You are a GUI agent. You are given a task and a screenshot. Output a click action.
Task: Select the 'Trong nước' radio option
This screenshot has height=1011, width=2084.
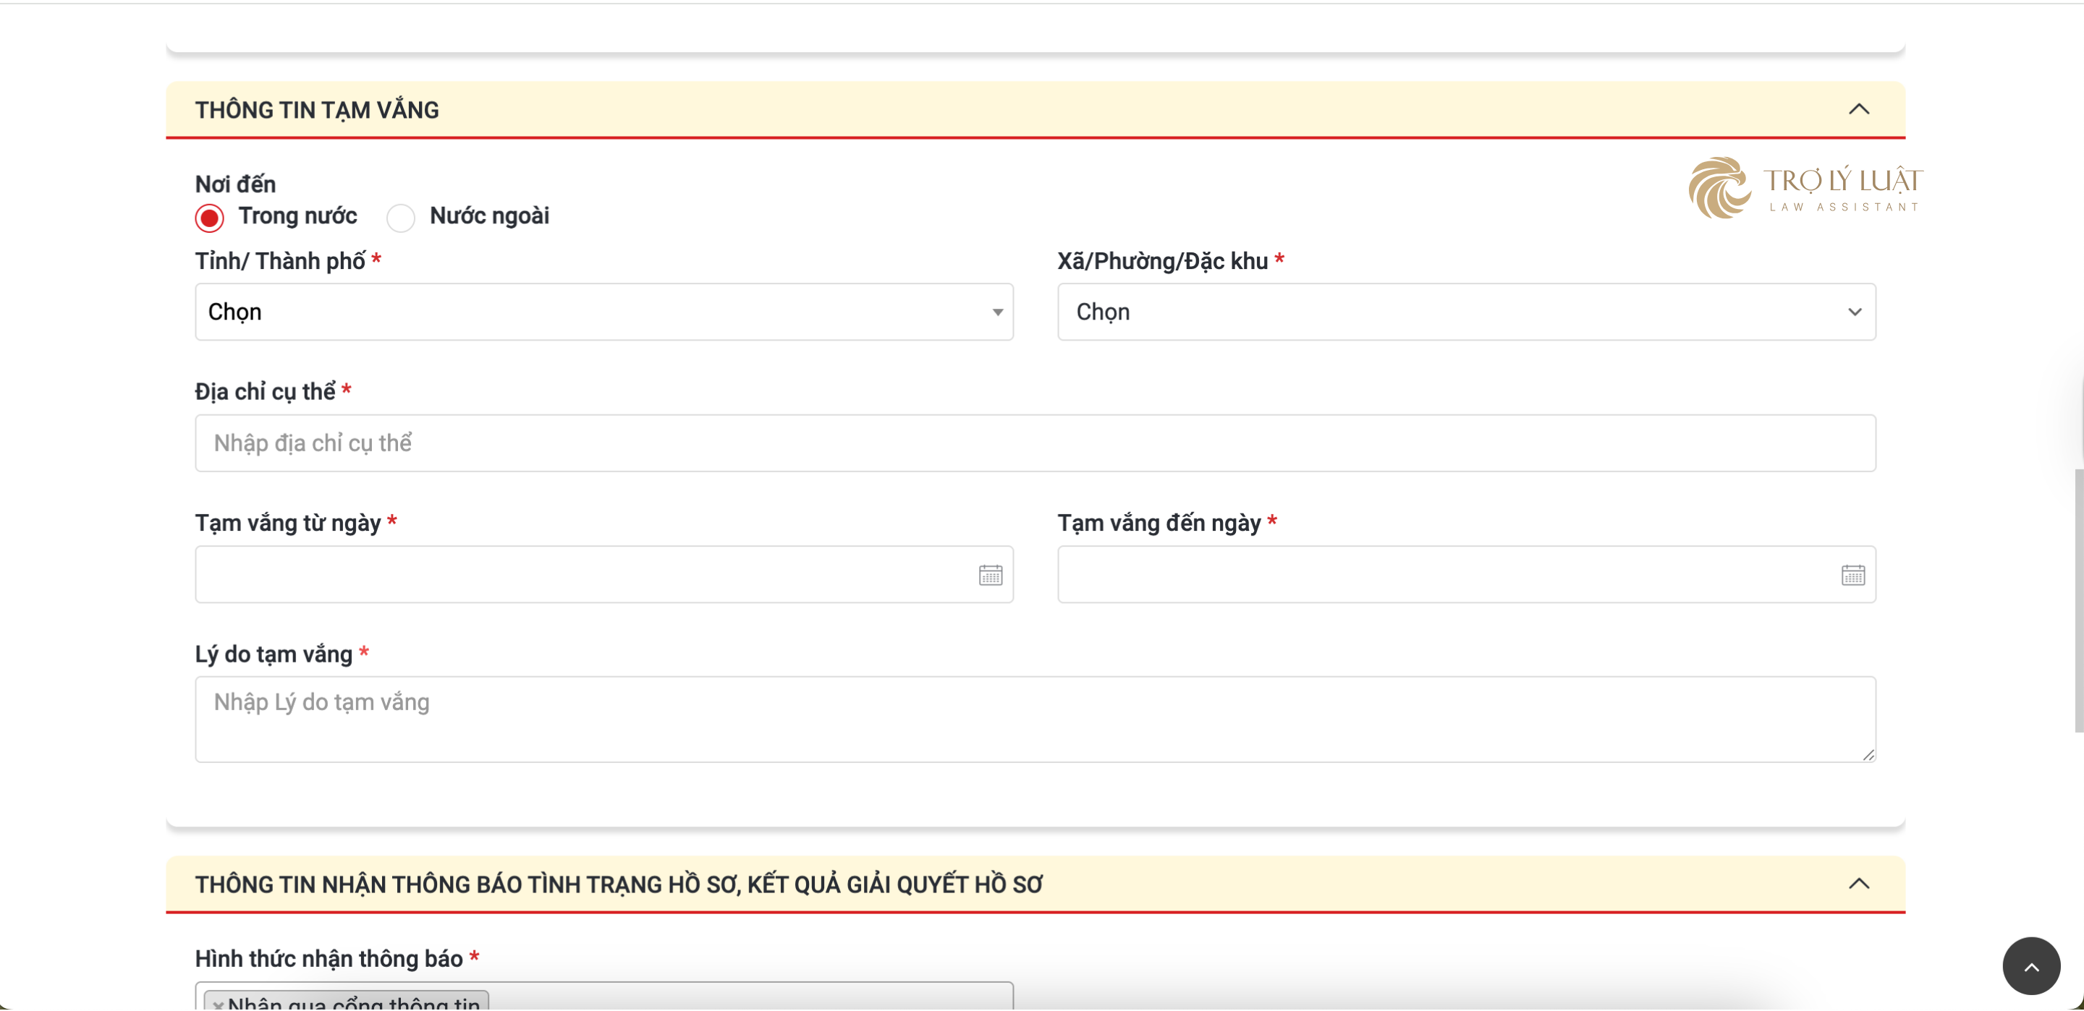pyautogui.click(x=208, y=217)
